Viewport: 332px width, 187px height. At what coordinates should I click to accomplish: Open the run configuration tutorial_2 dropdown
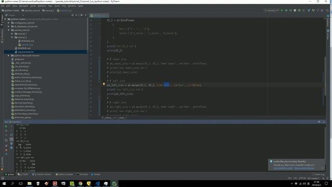coord(272,10)
